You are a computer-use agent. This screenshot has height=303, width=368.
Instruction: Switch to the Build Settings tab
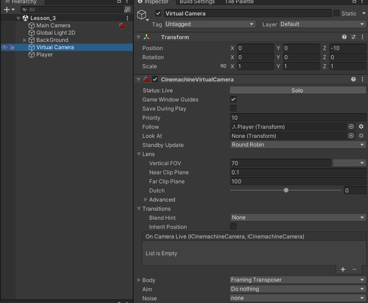coord(197,2)
